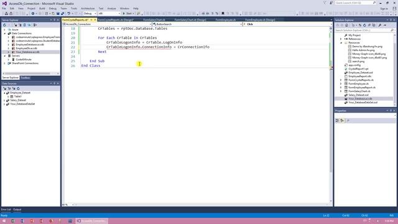
Task: Expand the Salary_Dataset node
Action: [x=4, y=100]
